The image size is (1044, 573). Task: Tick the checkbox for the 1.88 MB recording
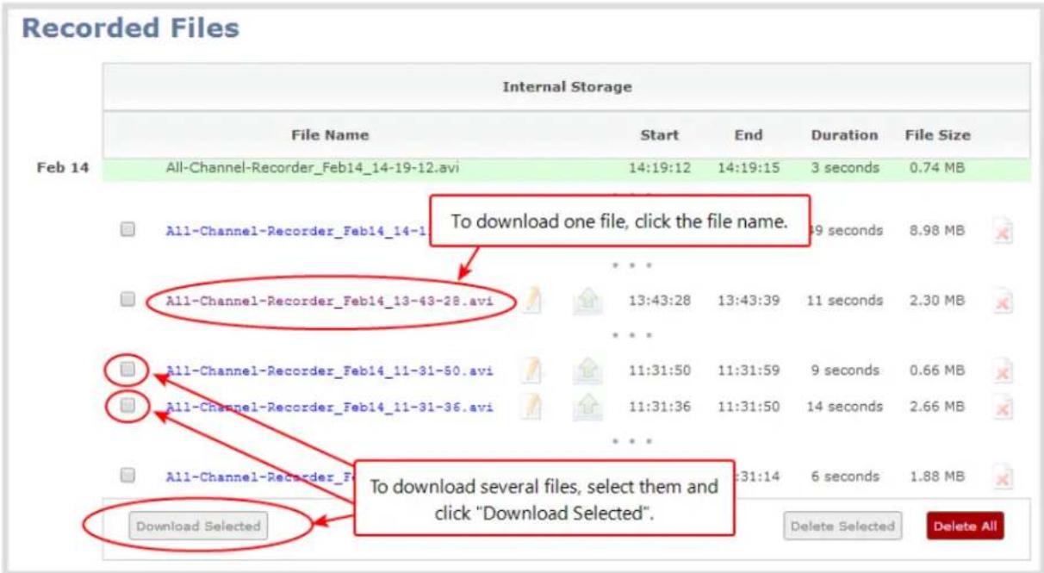point(127,475)
